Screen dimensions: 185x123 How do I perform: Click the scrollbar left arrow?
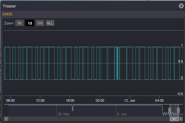click(6, 119)
